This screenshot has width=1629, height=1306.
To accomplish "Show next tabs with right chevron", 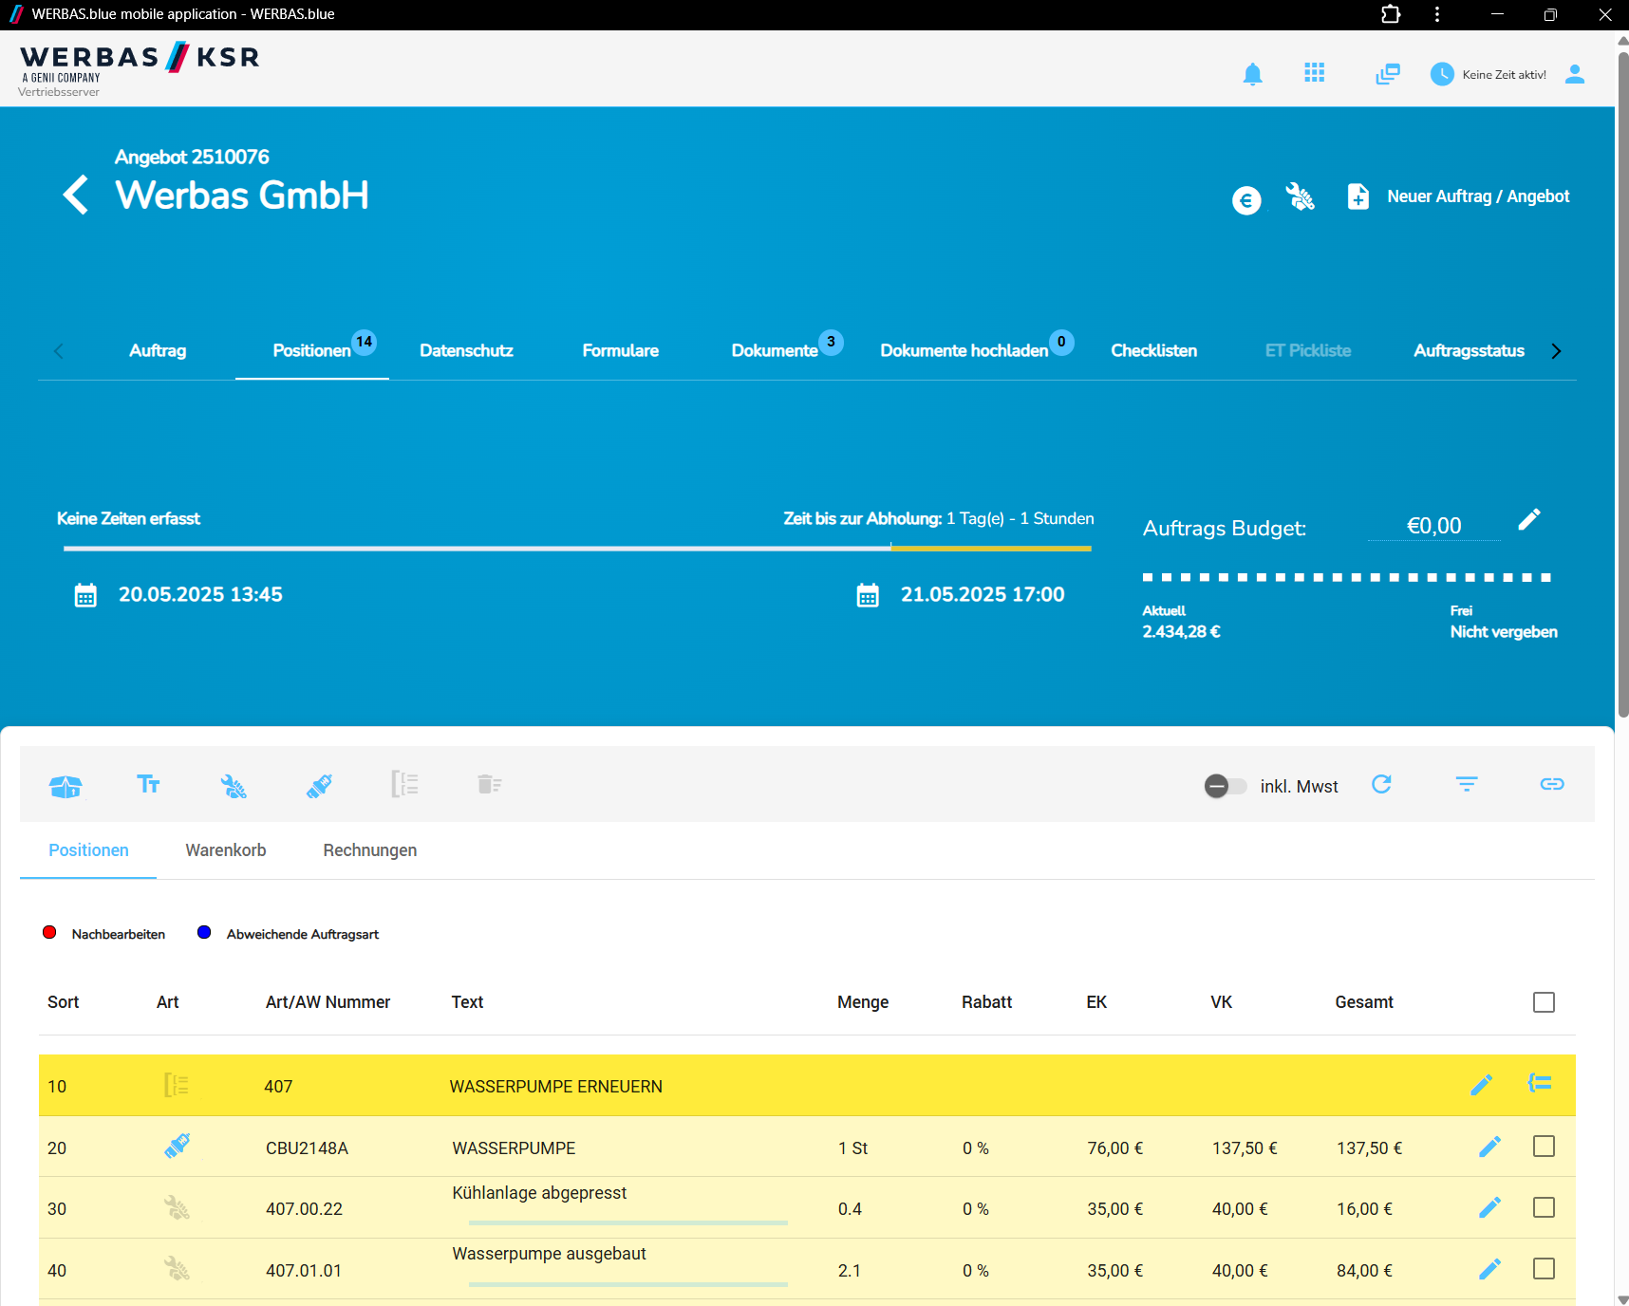I will 1556,351.
